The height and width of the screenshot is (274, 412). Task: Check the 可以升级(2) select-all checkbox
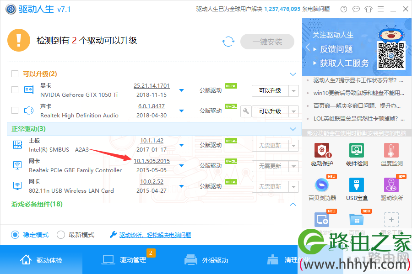click(15, 74)
